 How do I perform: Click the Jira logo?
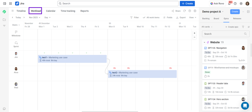tap(20, 4)
